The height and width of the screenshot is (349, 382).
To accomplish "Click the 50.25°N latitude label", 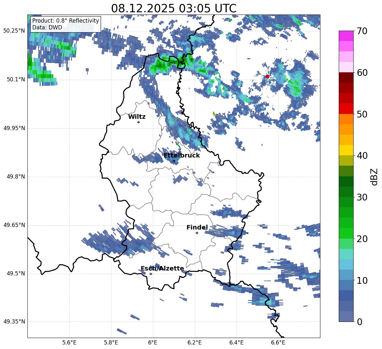I will coord(14,31).
